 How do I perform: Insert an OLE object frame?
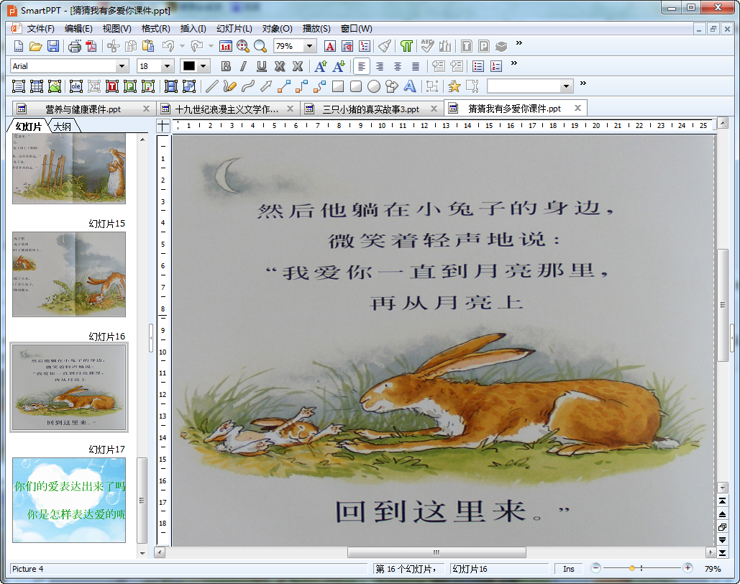coord(76,86)
